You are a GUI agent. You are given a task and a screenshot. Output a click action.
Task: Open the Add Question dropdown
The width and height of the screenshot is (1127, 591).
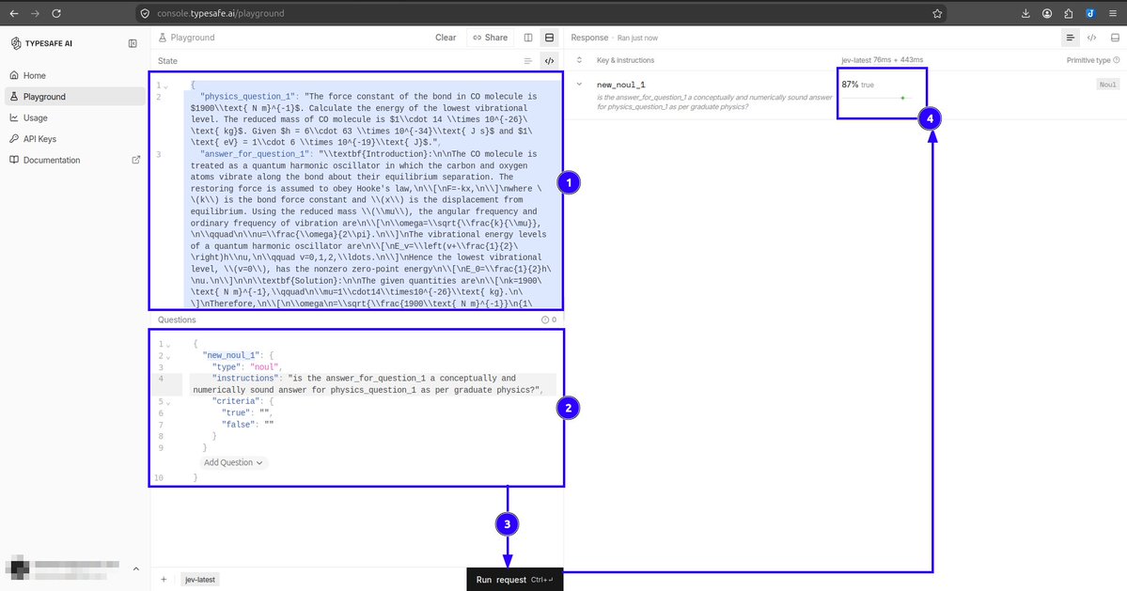pos(233,462)
